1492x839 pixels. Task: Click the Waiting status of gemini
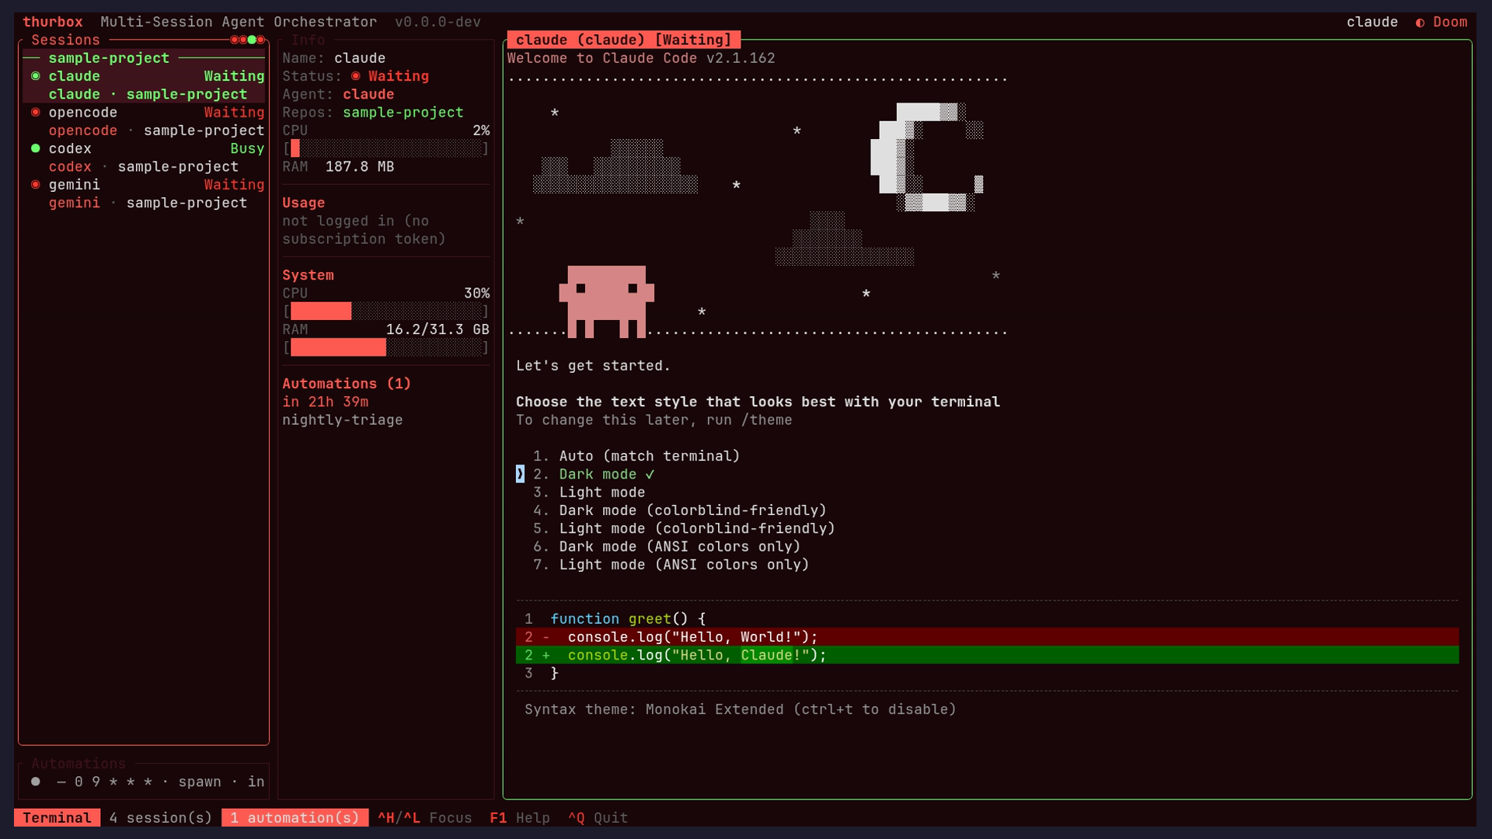click(234, 185)
